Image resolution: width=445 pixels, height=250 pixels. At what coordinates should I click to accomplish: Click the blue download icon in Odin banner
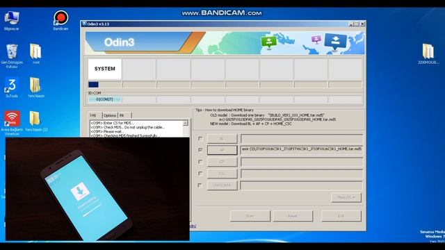click(x=335, y=42)
